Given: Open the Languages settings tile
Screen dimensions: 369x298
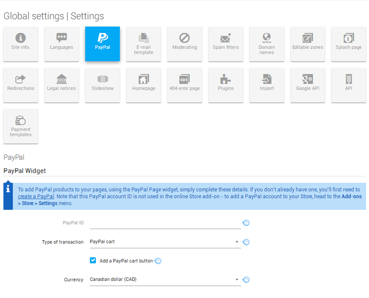Looking at the screenshot, I should pos(62,44).
